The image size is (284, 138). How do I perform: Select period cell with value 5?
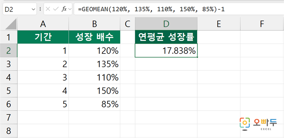(43, 104)
